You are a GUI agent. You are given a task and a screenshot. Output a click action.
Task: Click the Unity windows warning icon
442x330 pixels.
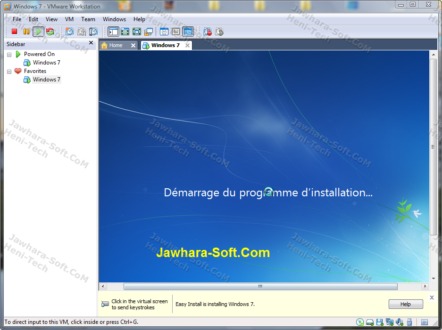click(x=149, y=32)
